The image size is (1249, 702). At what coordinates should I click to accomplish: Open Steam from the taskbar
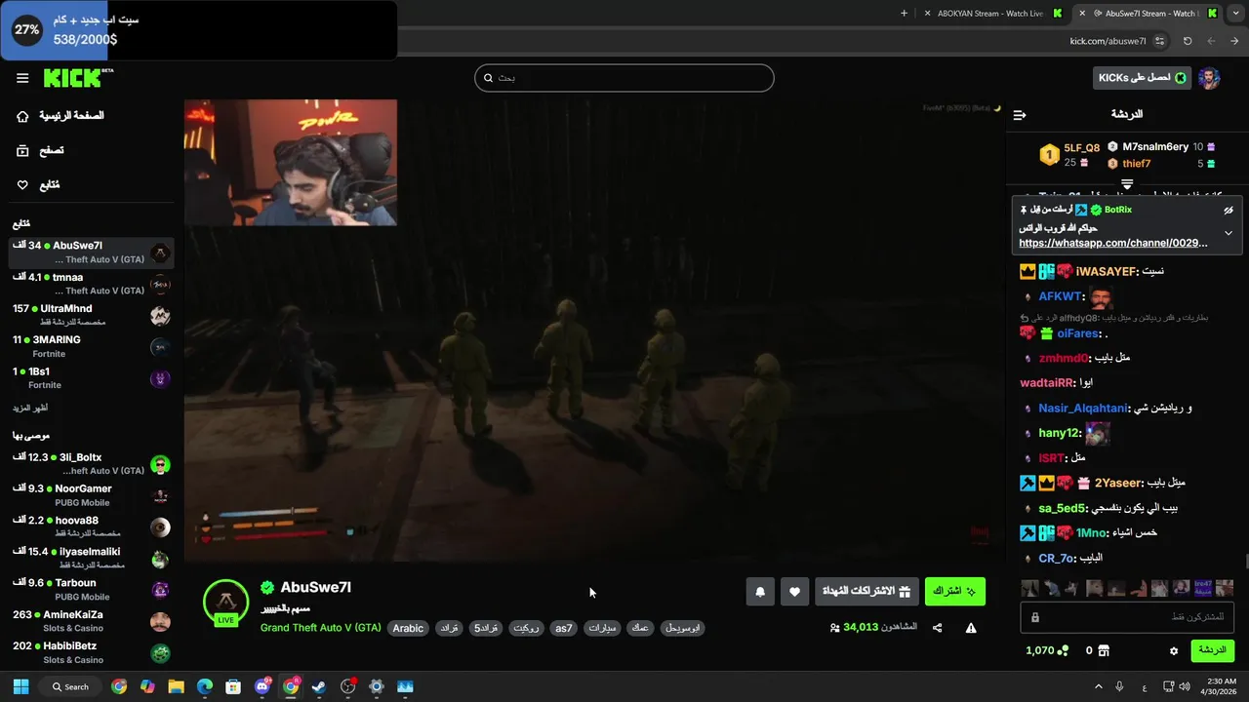coord(319,686)
